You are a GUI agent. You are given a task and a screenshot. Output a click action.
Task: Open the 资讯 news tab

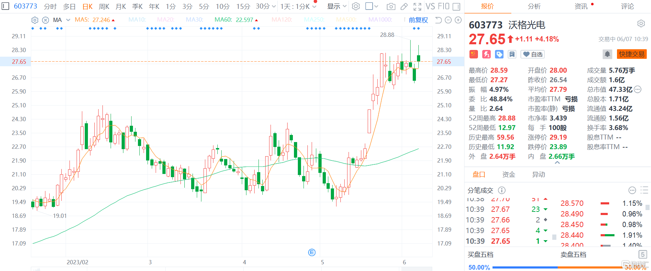[x=581, y=6]
